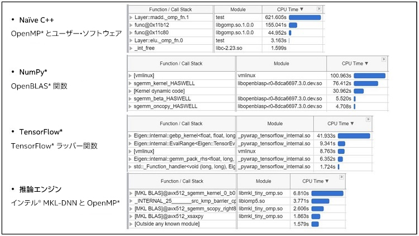The image size is (419, 236).
Task: Click the 41.933s CPU time bar
Action: point(354,136)
